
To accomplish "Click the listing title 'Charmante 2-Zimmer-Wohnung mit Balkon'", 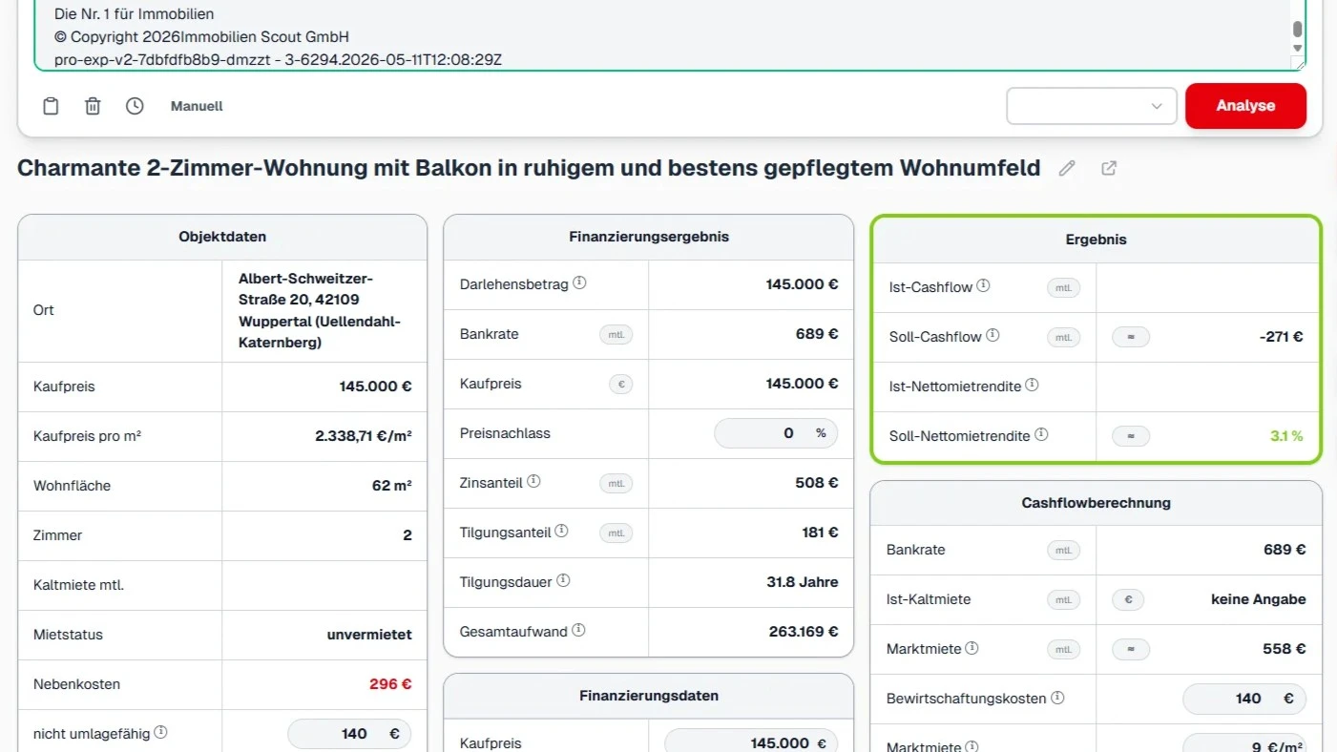I will (x=529, y=169).
